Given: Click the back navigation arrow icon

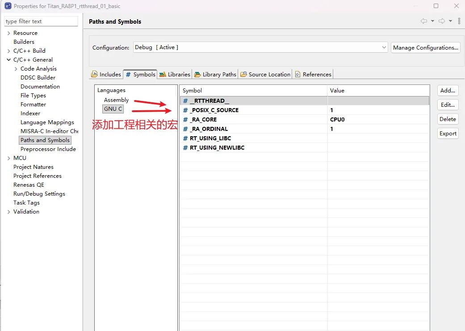Looking at the screenshot, I should (423, 21).
